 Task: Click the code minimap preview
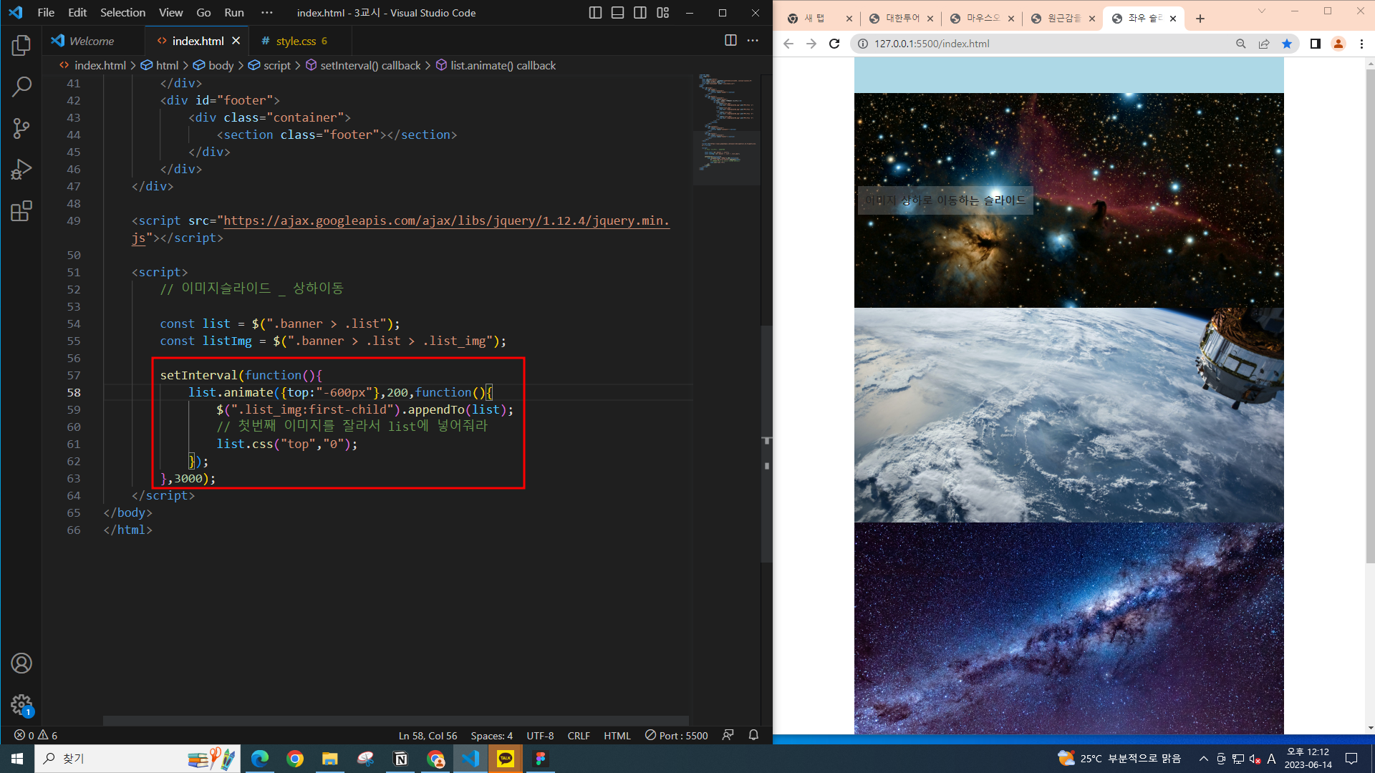point(726,122)
